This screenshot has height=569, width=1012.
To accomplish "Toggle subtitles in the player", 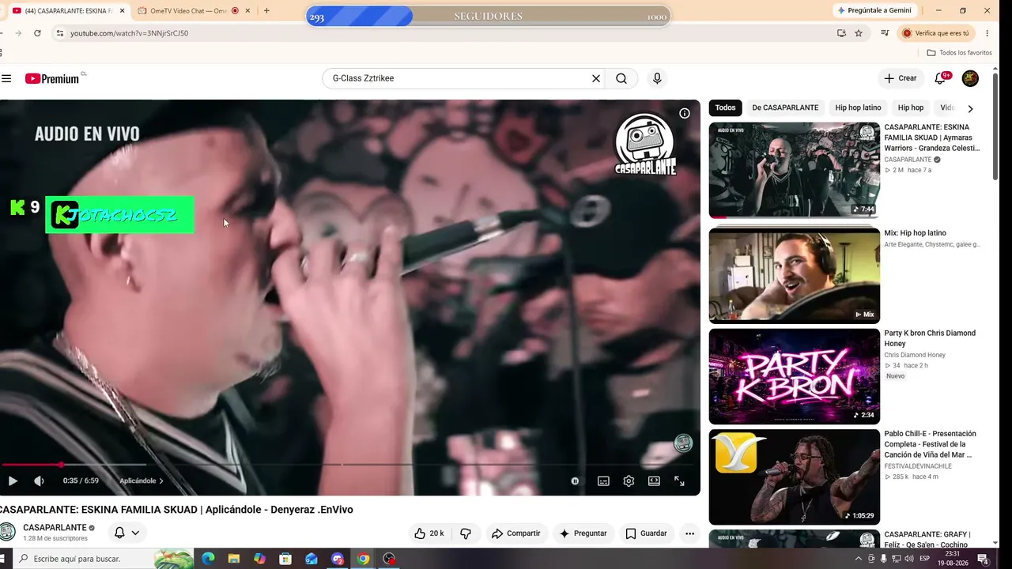I will pyautogui.click(x=603, y=480).
